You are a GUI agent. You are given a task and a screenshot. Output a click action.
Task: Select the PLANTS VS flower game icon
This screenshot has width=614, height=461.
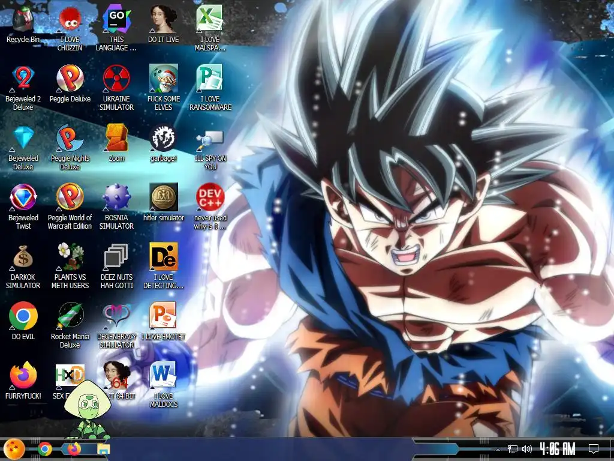point(70,257)
